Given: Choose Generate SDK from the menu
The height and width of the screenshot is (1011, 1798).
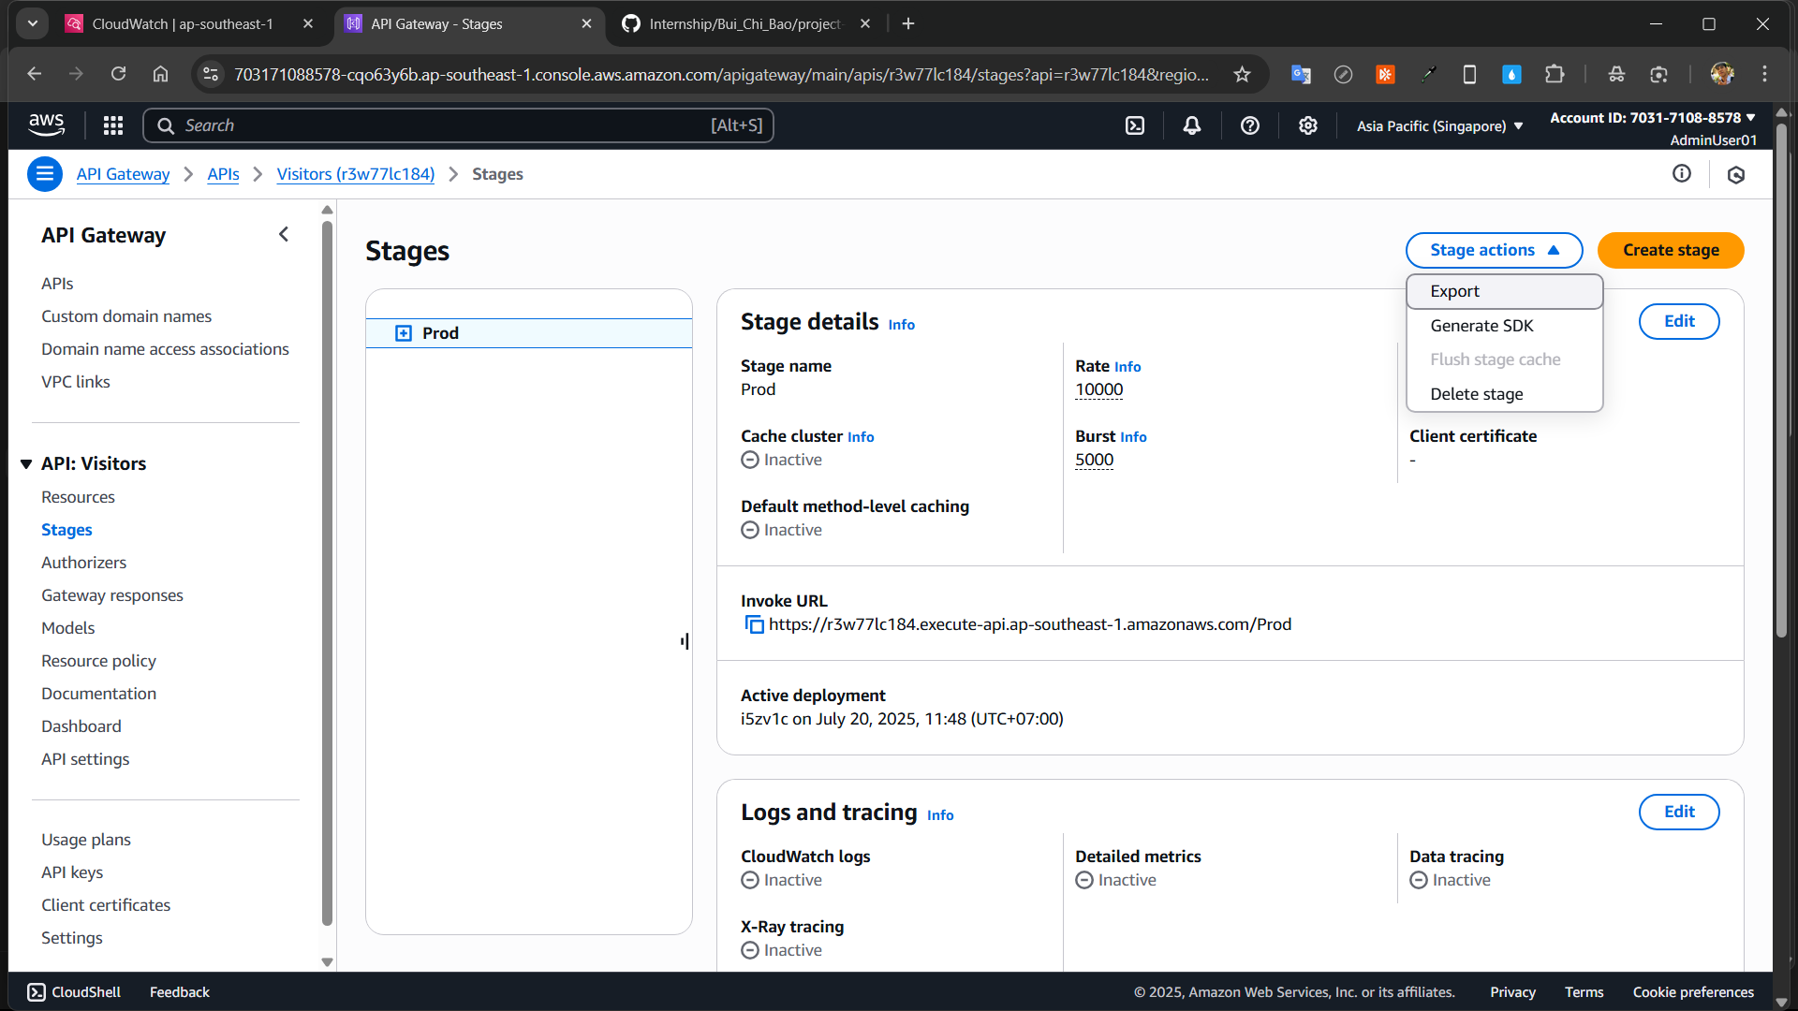Looking at the screenshot, I should (1504, 326).
